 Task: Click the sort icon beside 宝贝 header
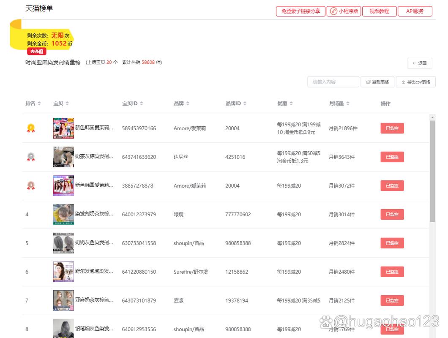coord(66,103)
